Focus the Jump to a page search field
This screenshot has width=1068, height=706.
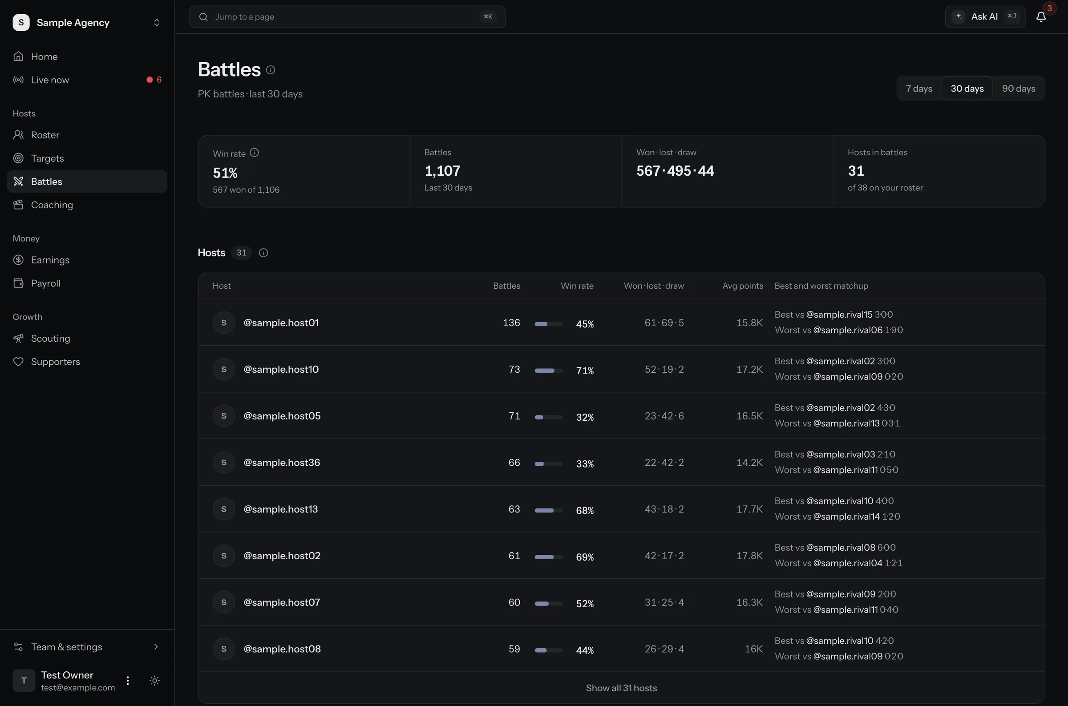347,16
